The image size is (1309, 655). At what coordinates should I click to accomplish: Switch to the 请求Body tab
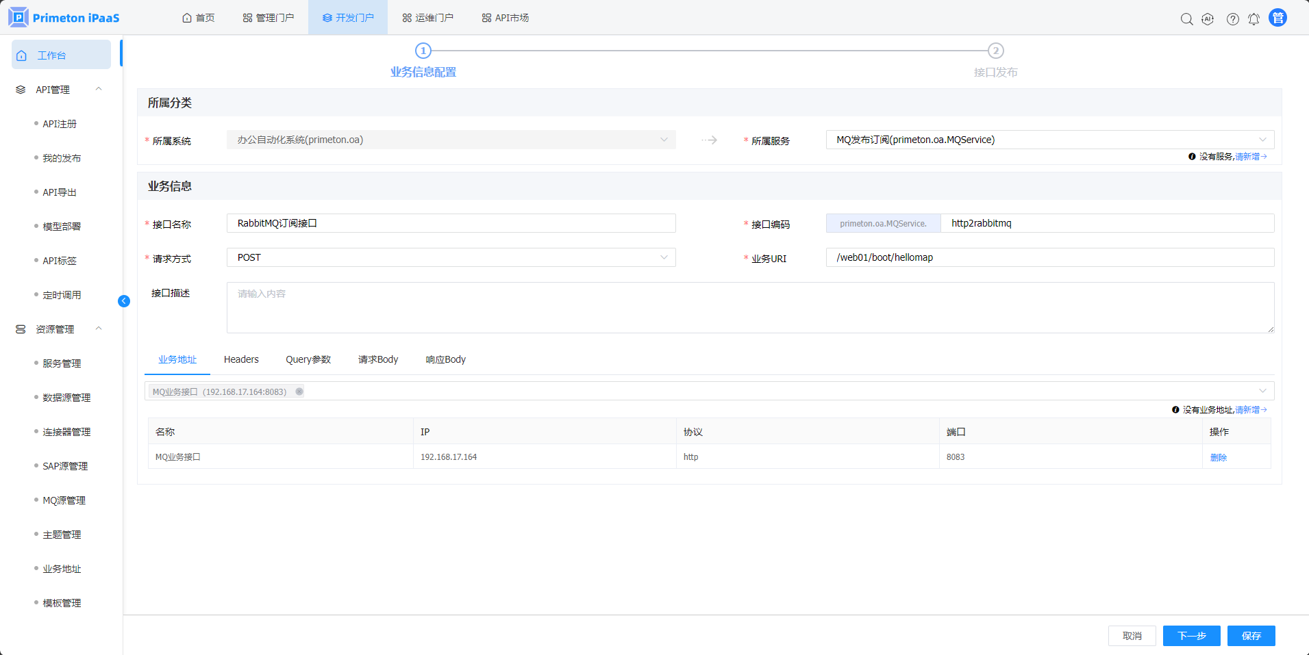(377, 359)
